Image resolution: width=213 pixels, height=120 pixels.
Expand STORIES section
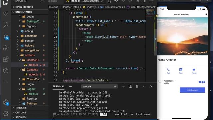tap(30, 117)
